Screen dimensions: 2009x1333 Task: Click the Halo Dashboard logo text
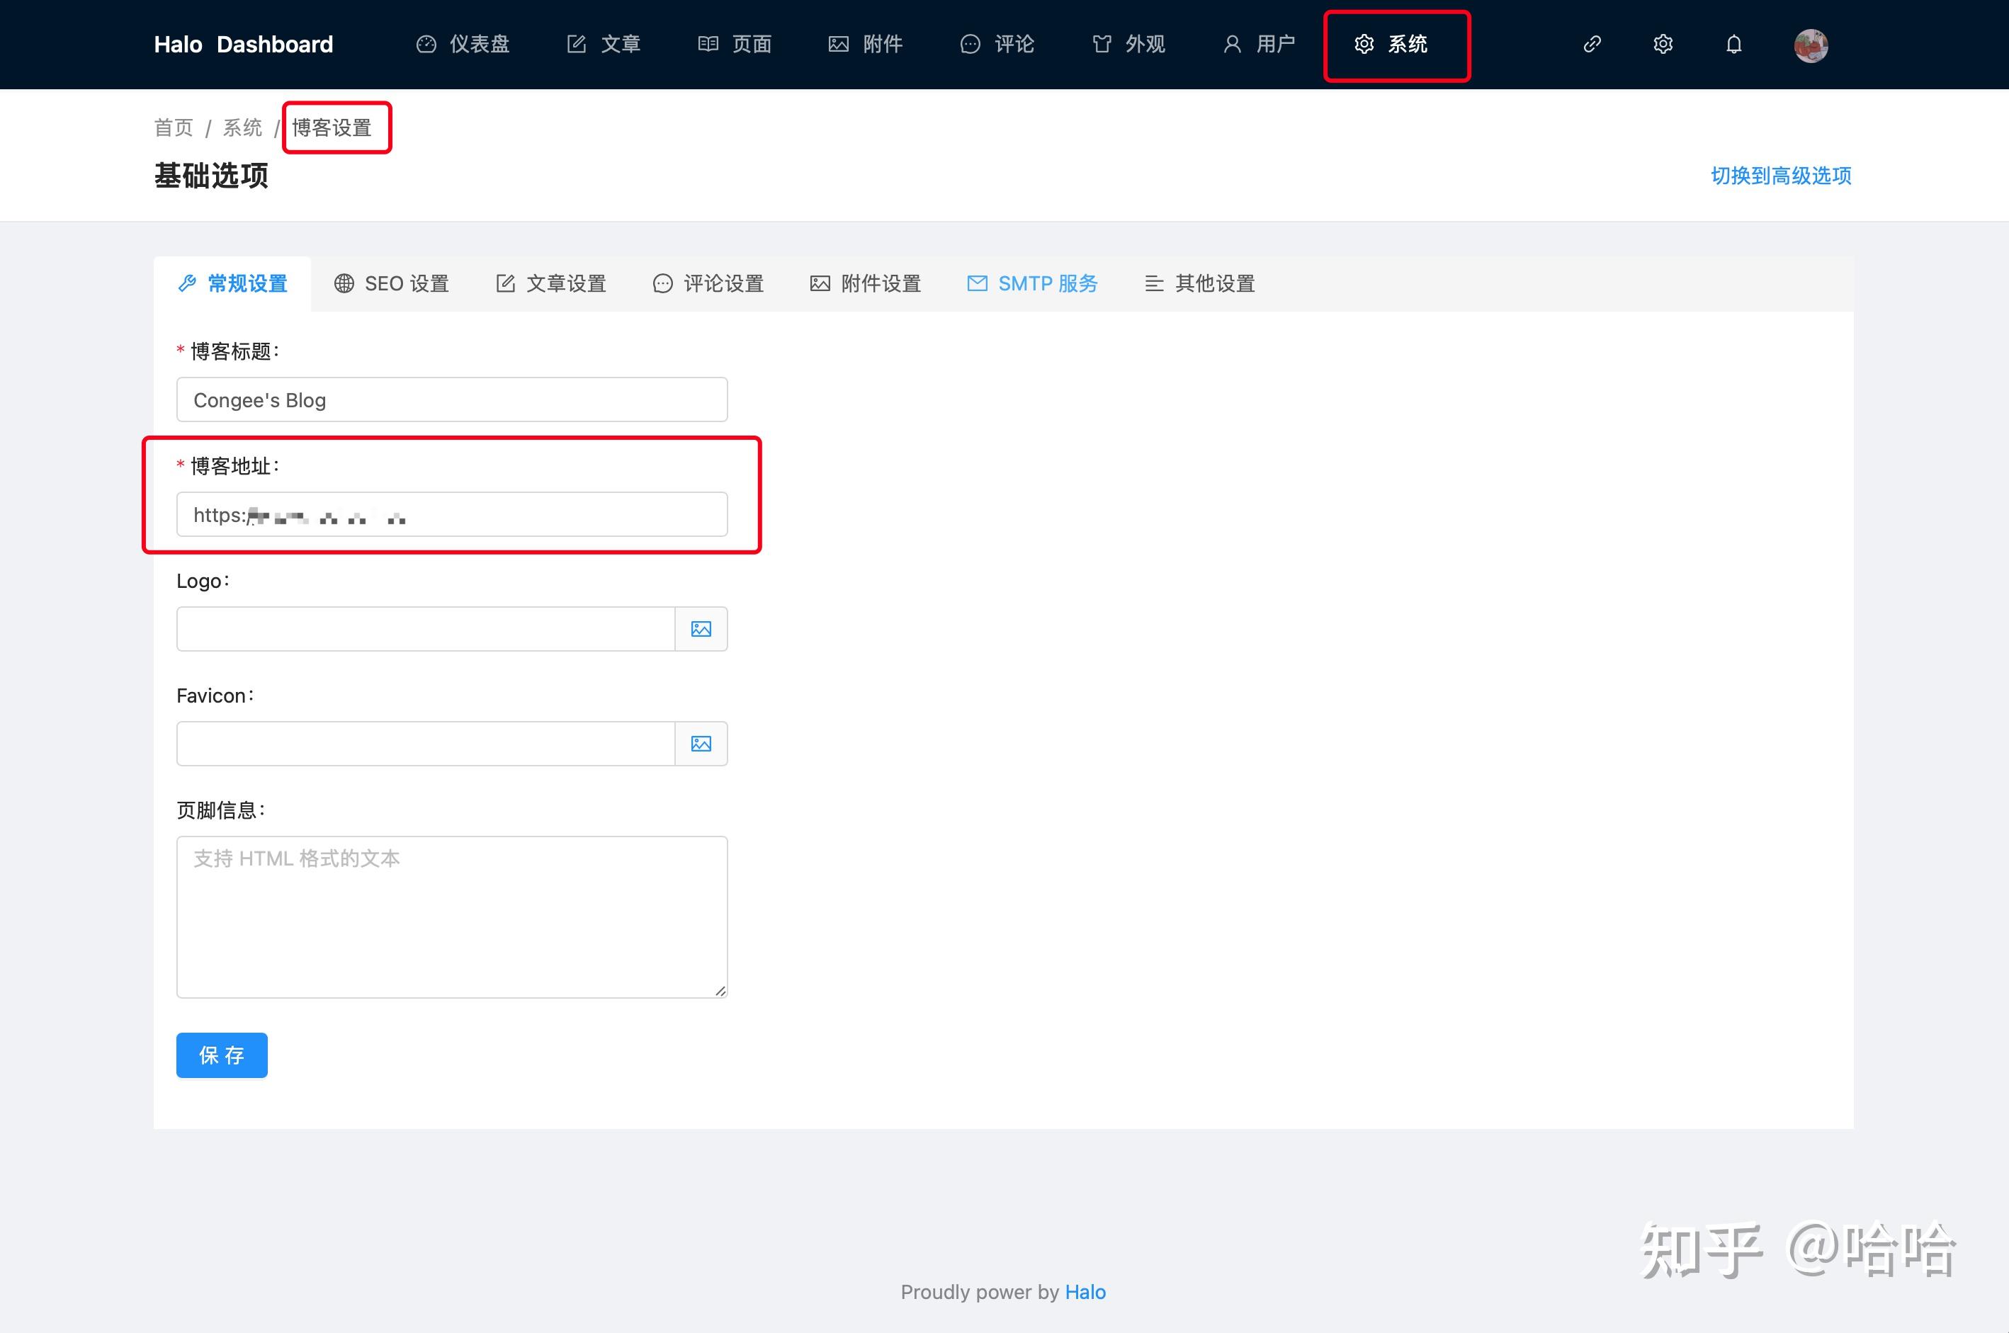tap(243, 44)
